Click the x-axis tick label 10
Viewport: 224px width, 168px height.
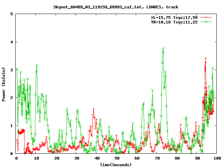coord(36,158)
